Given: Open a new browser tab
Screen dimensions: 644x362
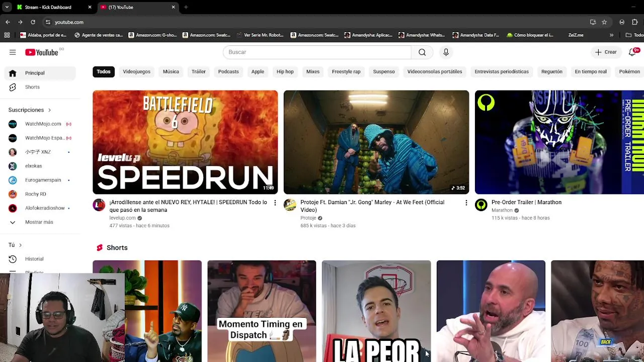Looking at the screenshot, I should [x=186, y=7].
